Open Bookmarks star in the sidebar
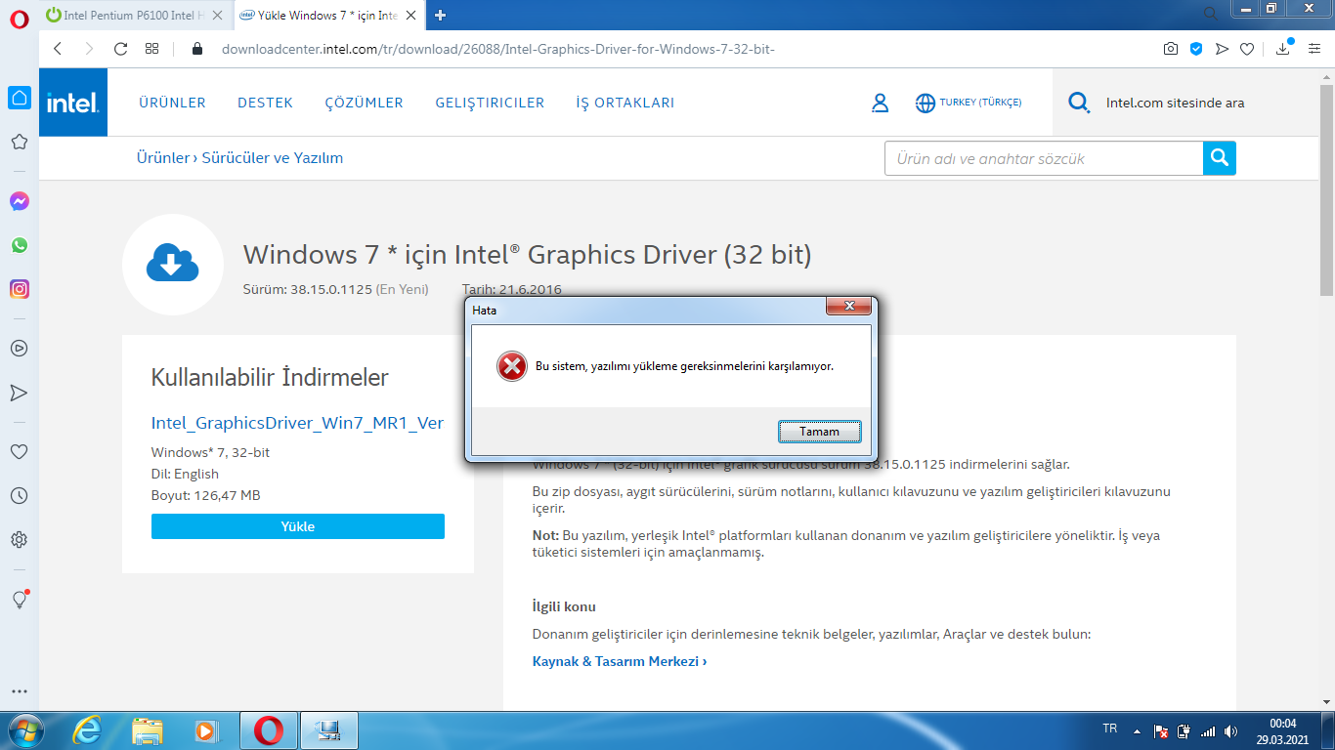This screenshot has height=750, width=1335. pos(20,142)
